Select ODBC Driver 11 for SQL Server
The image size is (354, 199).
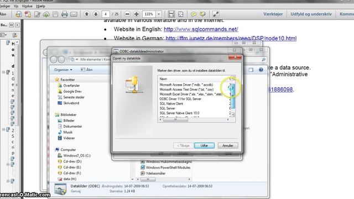[x=180, y=99]
